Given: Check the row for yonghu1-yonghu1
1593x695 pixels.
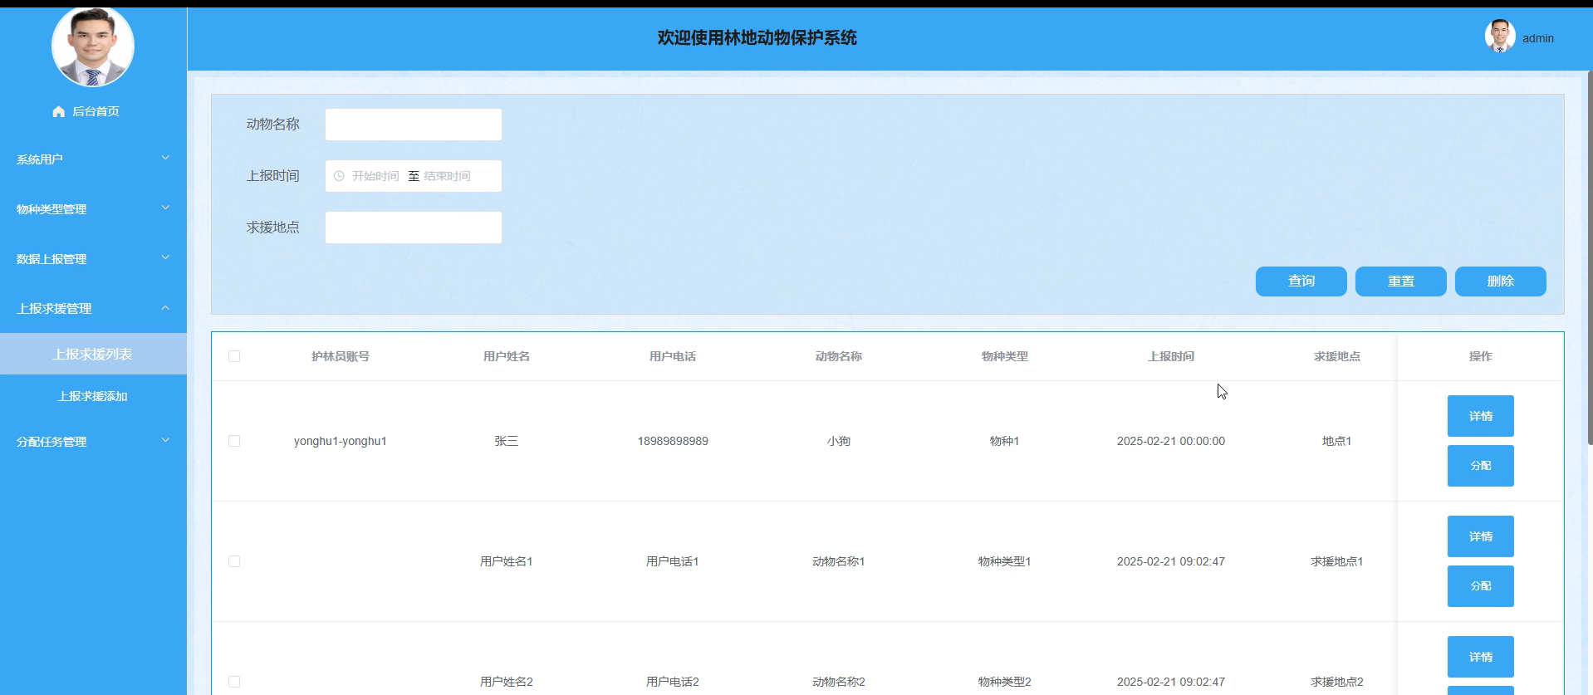Looking at the screenshot, I should pos(234,441).
